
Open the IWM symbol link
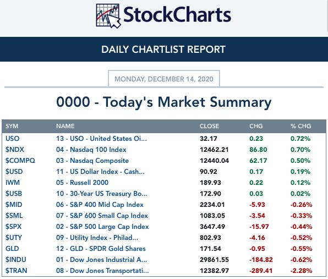tap(13, 183)
